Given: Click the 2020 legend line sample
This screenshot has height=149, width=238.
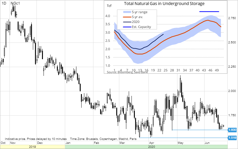Looking at the screenshot, I should pos(127,22).
